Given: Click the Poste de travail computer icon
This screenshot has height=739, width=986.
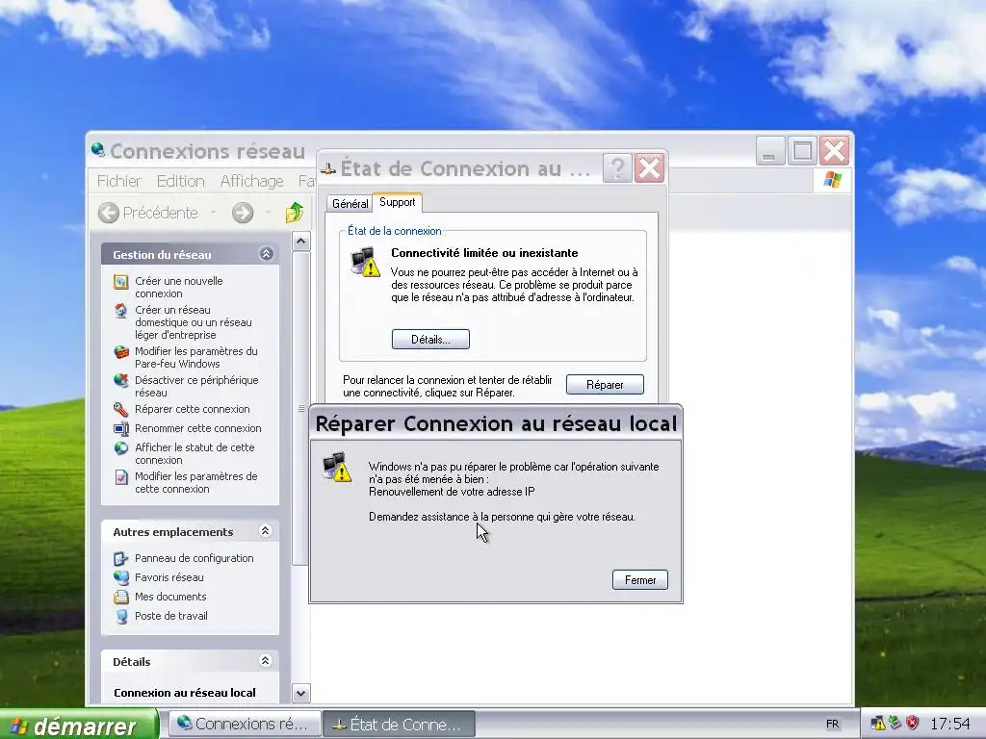Looking at the screenshot, I should coord(120,617).
